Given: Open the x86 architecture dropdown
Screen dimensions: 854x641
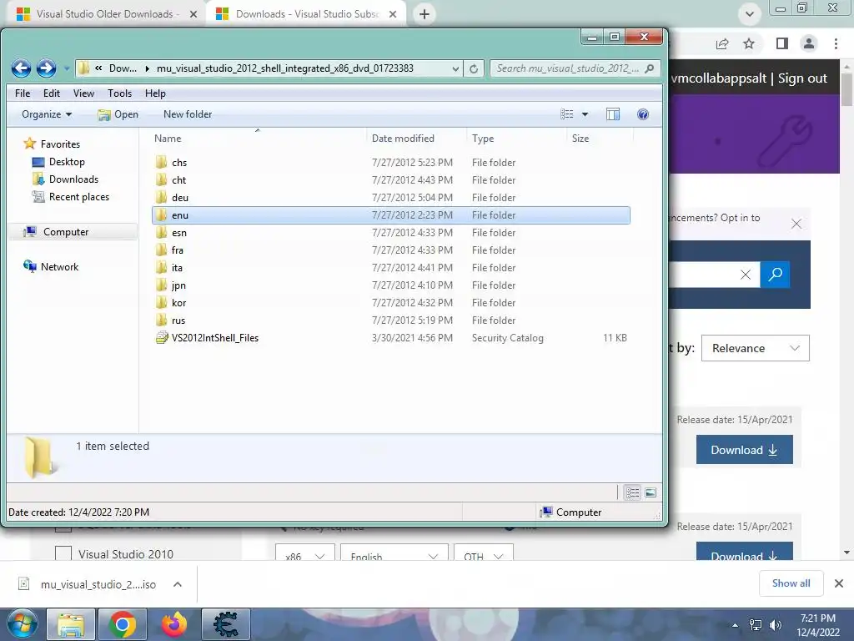Looking at the screenshot, I should [305, 553].
